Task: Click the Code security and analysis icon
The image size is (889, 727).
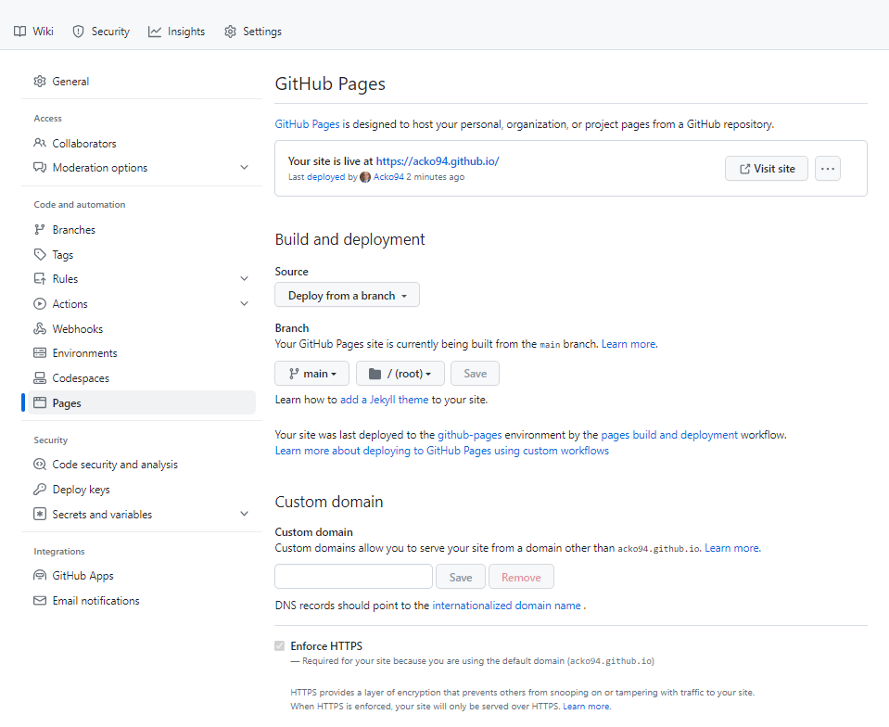Action: point(40,464)
